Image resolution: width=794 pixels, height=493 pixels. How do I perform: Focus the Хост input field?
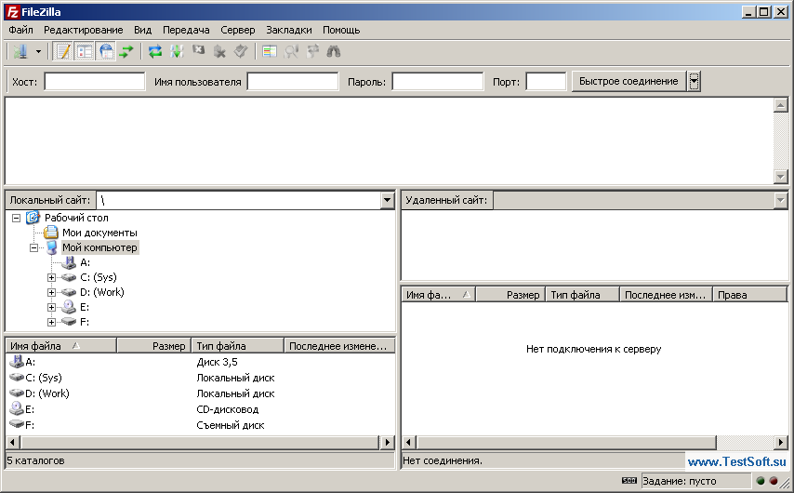[x=95, y=82]
